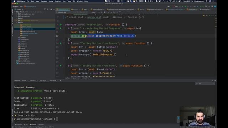Open the Navigate menu
The height and width of the screenshot is (128, 228).
tap(44, 1)
